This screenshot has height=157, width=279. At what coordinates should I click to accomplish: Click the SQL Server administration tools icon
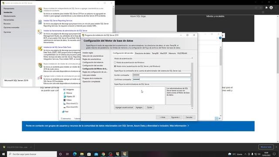point(40,32)
